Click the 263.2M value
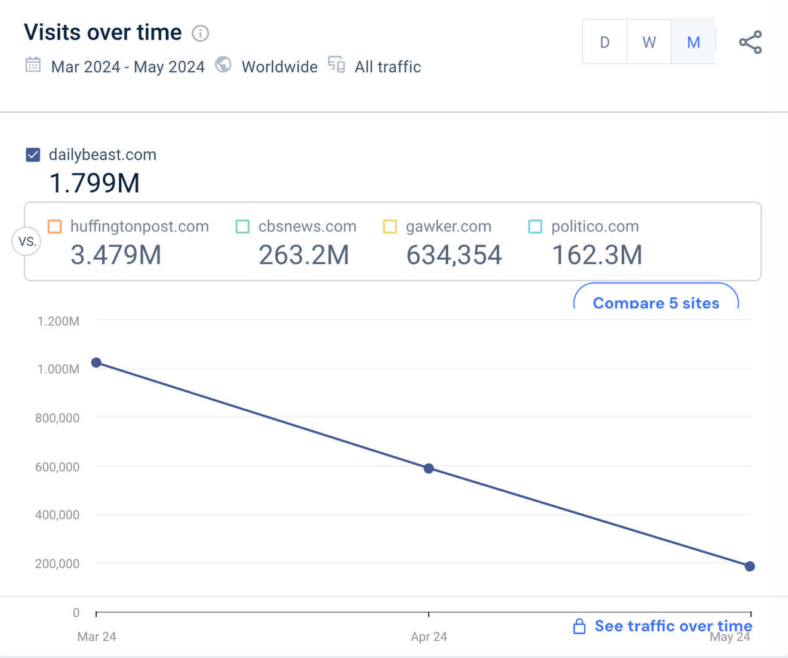The height and width of the screenshot is (658, 788). coord(304,255)
